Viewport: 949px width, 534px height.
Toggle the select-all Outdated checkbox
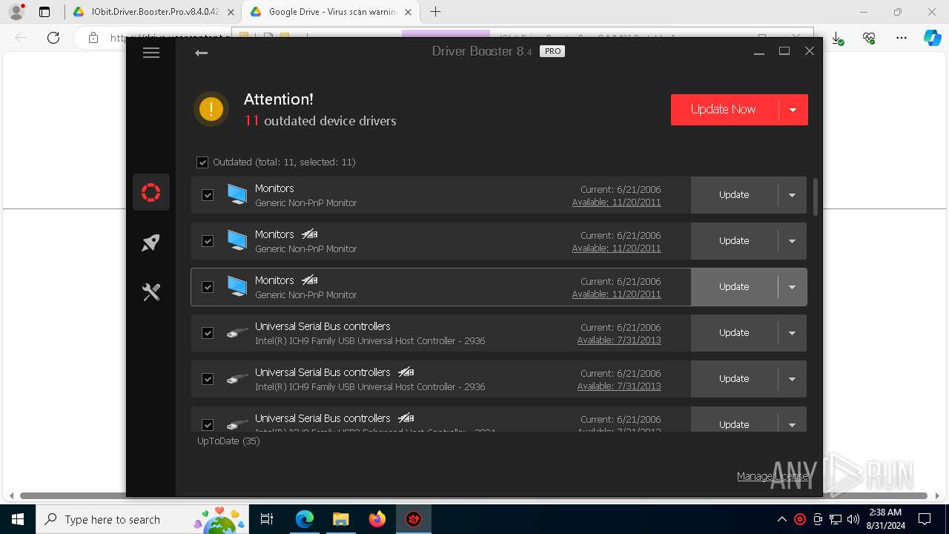pos(202,162)
